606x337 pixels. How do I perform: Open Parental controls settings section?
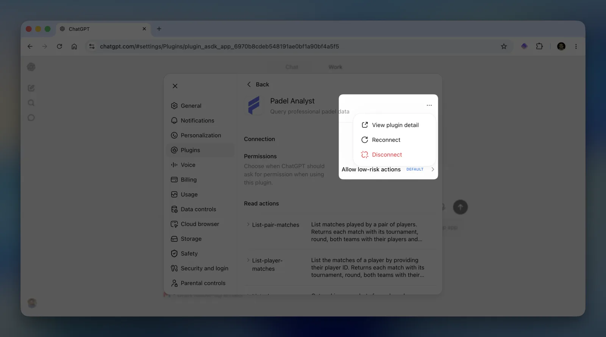coord(200,283)
